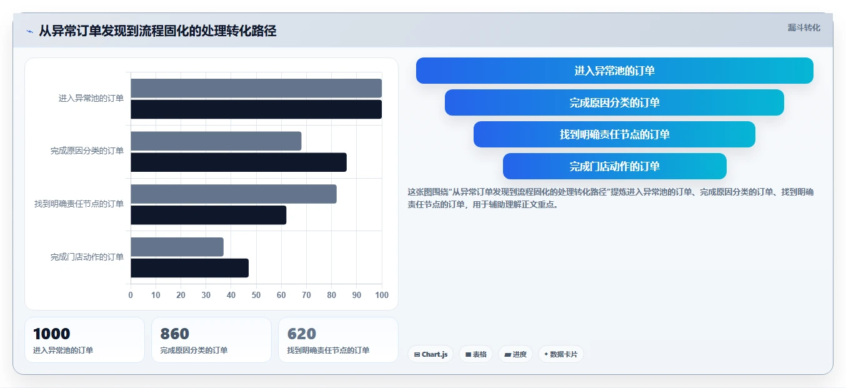Click the x-axis tick label 30
The width and height of the screenshot is (846, 388).
(206, 295)
